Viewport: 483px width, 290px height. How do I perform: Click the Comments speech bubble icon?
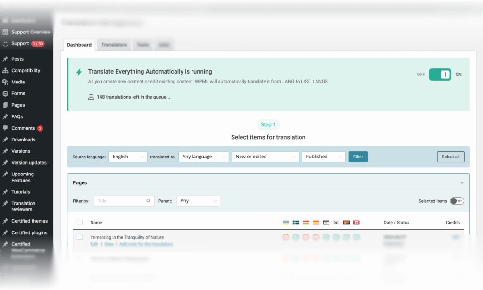[5, 128]
